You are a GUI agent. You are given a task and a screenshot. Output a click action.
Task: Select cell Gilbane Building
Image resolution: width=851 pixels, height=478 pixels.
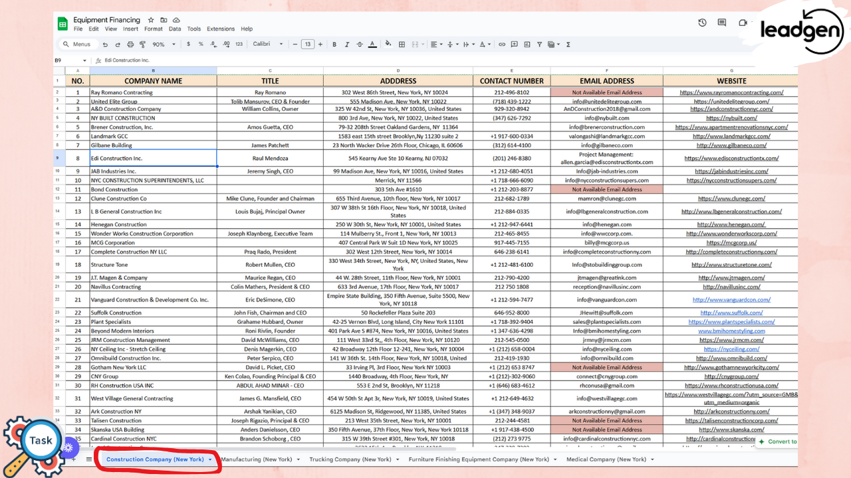pos(153,145)
